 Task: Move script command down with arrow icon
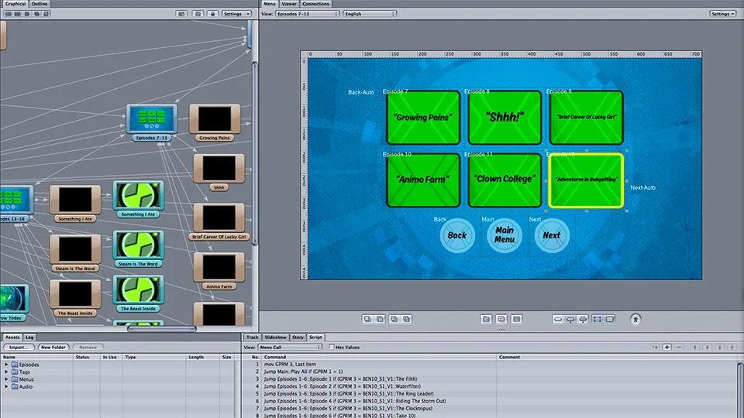(x=708, y=348)
